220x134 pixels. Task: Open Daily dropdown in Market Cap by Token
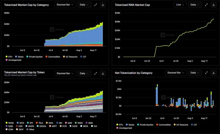(x=84, y=73)
